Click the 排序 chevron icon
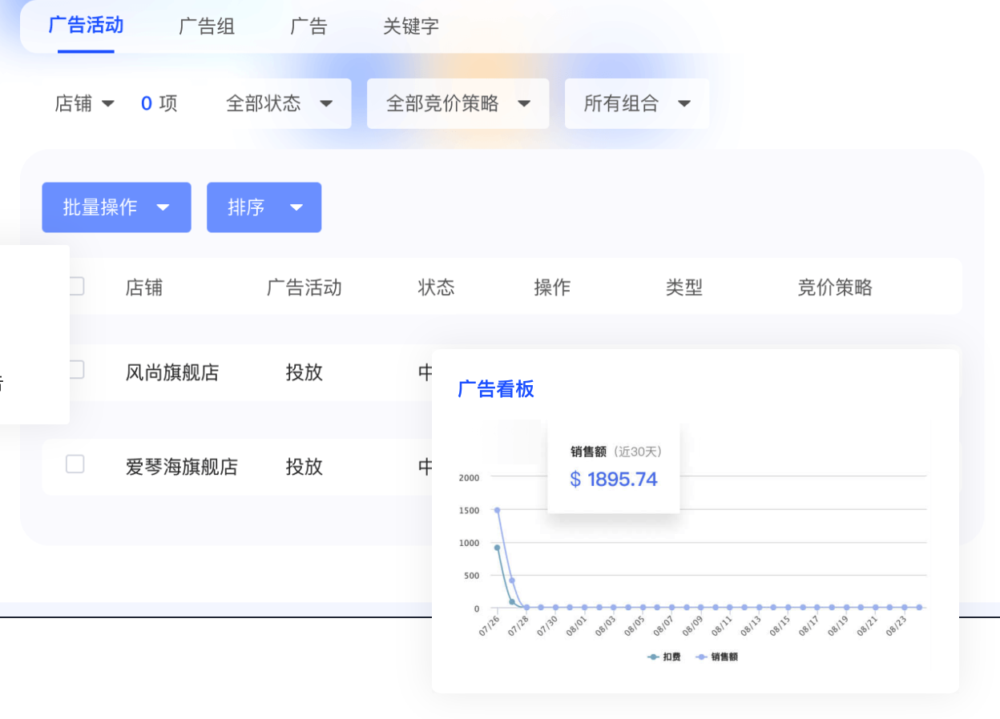 (x=296, y=207)
